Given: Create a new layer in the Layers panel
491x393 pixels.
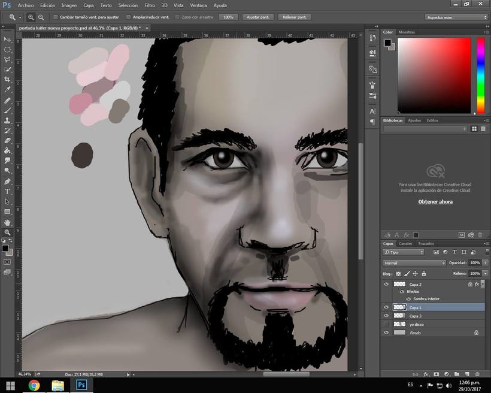Looking at the screenshot, I should [467, 373].
